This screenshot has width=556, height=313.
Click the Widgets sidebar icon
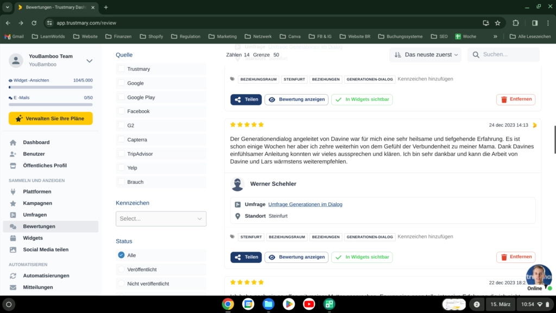pos(13,238)
